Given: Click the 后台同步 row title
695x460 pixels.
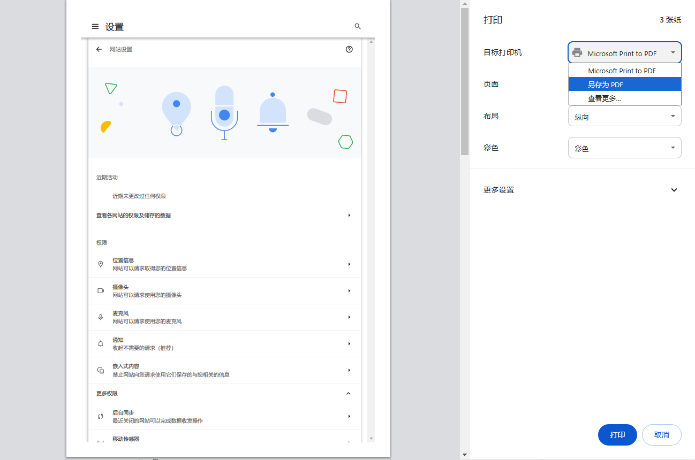Looking at the screenshot, I should click(123, 413).
